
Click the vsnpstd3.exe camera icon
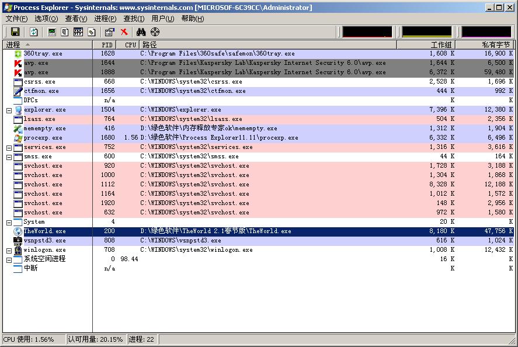pyautogui.click(x=18, y=241)
